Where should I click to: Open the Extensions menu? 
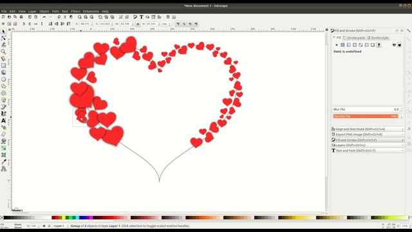coord(91,12)
